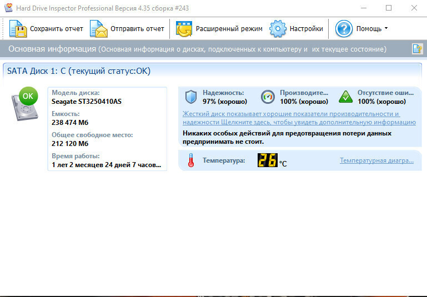Click the performance gauge icon
Image resolution: width=427 pixels, height=297 pixels.
pos(268,97)
